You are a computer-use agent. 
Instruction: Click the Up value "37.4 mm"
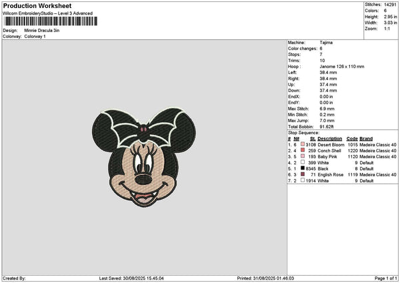coord(328,85)
